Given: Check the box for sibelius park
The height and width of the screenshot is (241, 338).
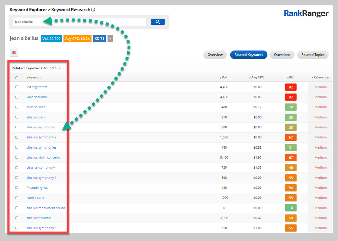Looking at the screenshot, I should [x=17, y=117].
